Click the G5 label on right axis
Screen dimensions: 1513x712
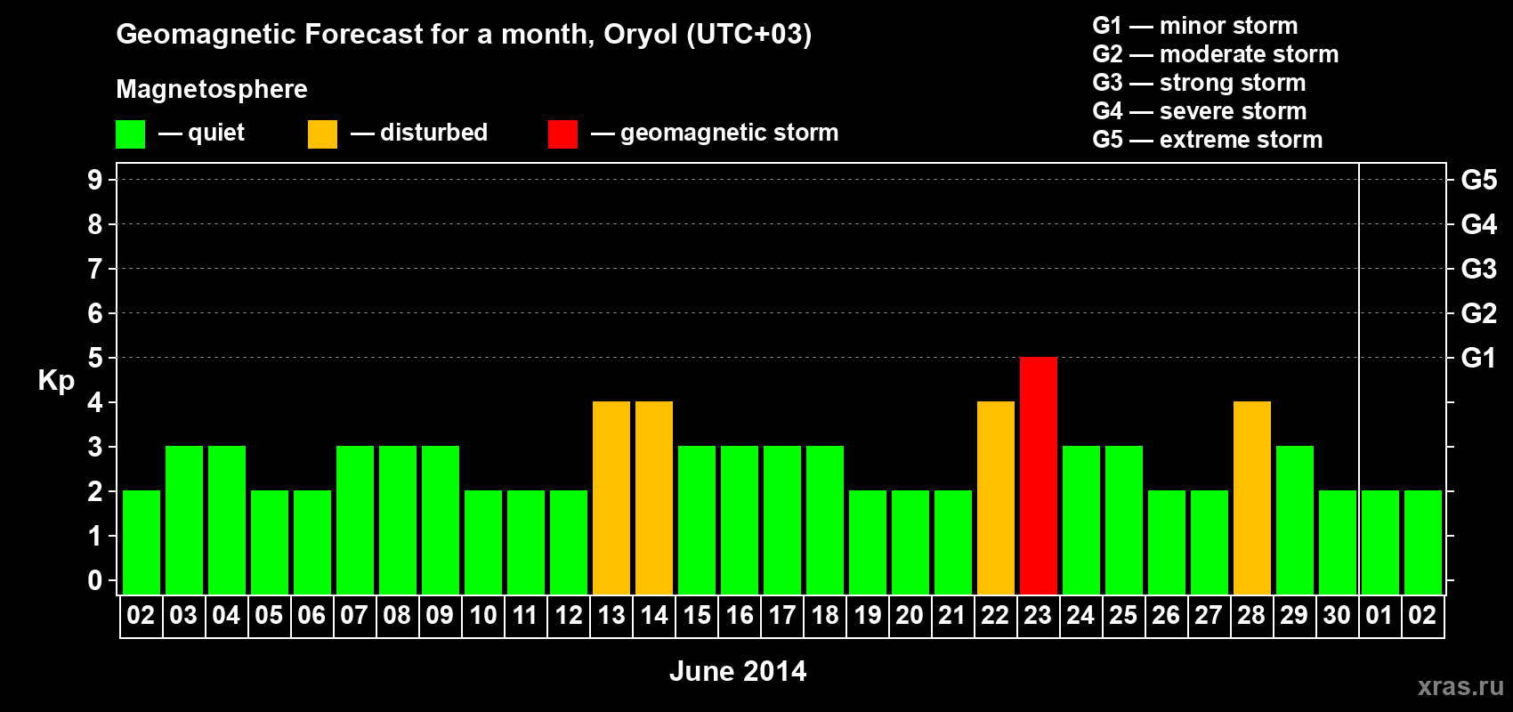(x=1479, y=180)
